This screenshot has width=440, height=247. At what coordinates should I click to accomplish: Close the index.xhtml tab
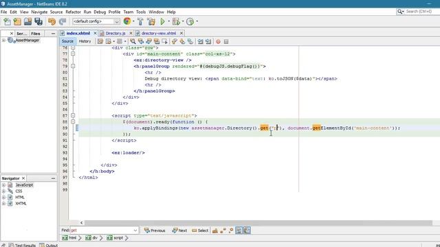pyautogui.click(x=95, y=34)
